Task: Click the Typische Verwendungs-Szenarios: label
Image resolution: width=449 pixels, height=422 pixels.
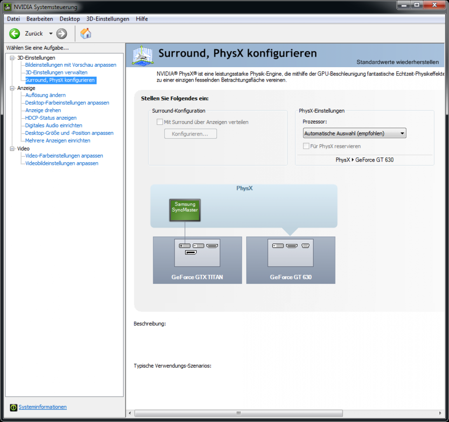Action: 173,366
